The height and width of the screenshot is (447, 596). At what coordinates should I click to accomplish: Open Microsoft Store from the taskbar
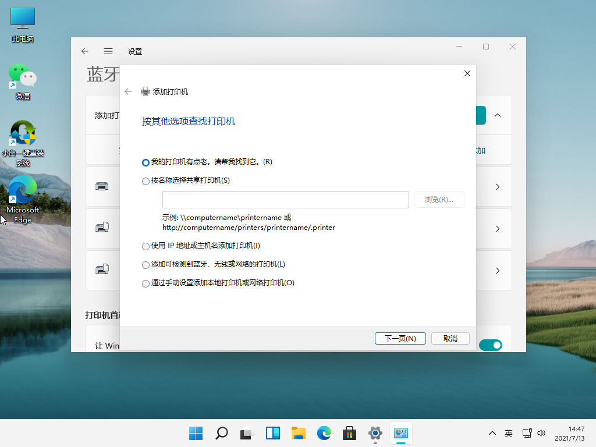pyautogui.click(x=349, y=433)
